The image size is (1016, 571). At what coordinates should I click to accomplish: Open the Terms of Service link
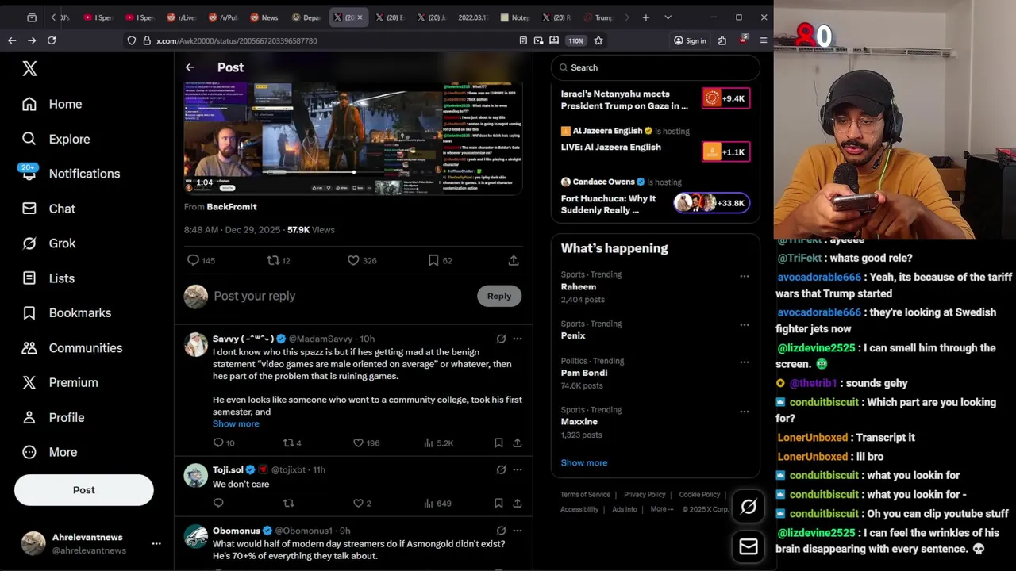point(586,495)
